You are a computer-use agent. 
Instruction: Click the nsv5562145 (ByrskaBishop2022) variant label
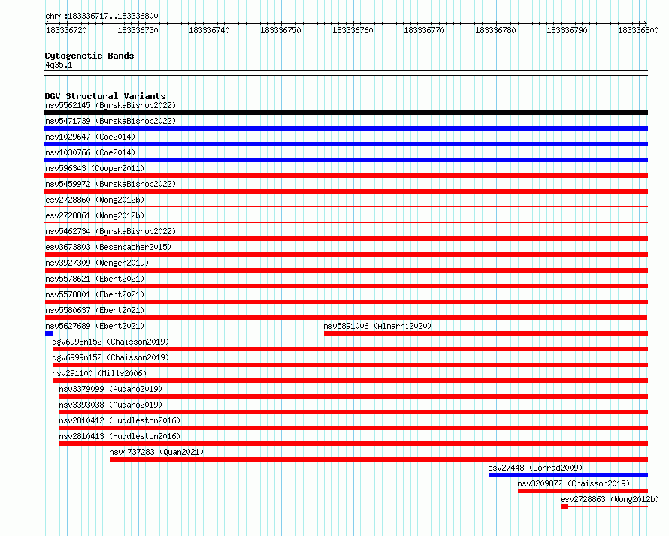(x=110, y=105)
